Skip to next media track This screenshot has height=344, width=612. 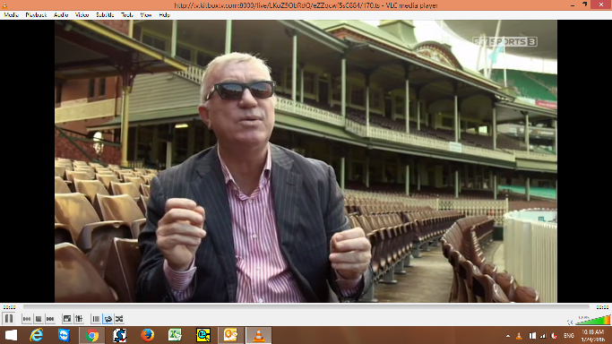tap(50, 319)
